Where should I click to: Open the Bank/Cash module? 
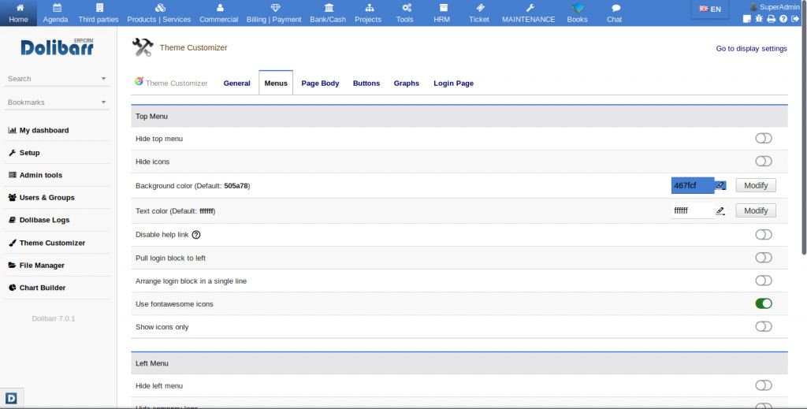pos(328,13)
